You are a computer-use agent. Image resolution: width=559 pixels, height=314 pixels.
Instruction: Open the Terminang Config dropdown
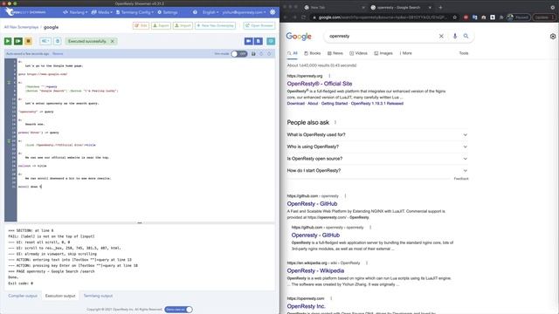[135, 12]
